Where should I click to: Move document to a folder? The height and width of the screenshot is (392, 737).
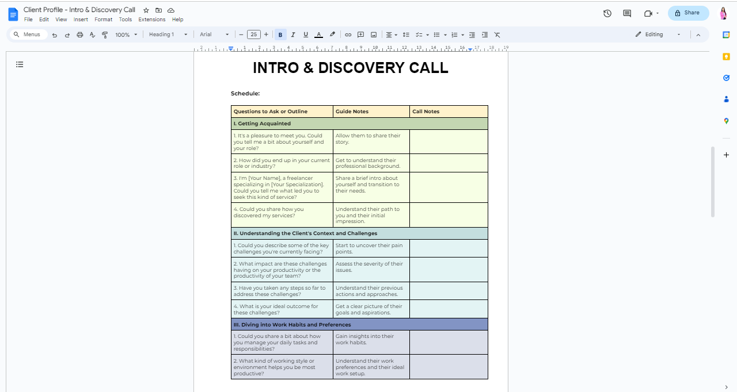158,10
